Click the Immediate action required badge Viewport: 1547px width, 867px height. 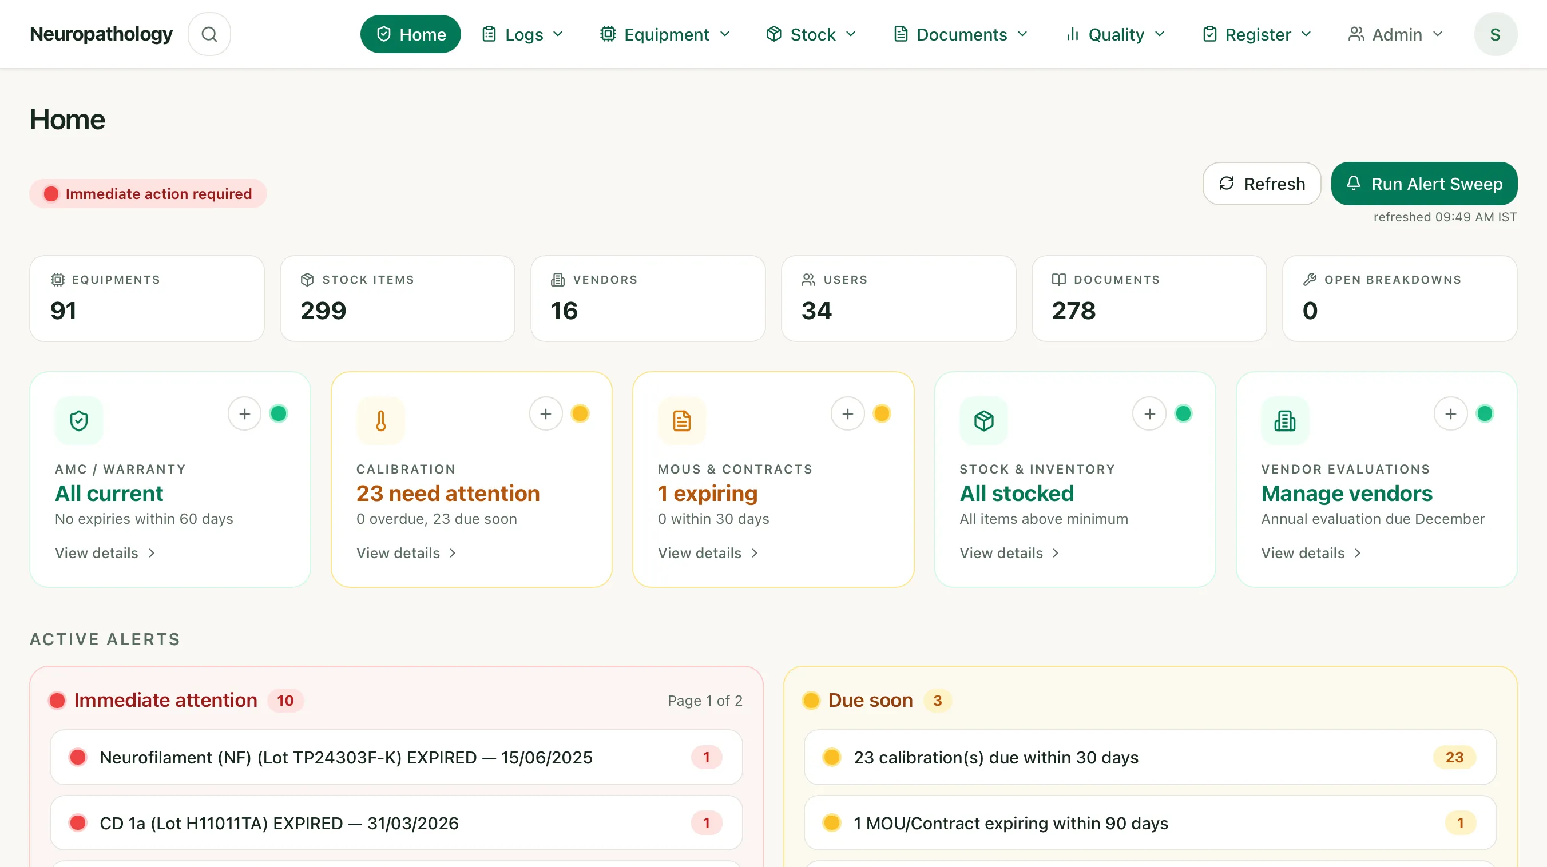coord(148,194)
